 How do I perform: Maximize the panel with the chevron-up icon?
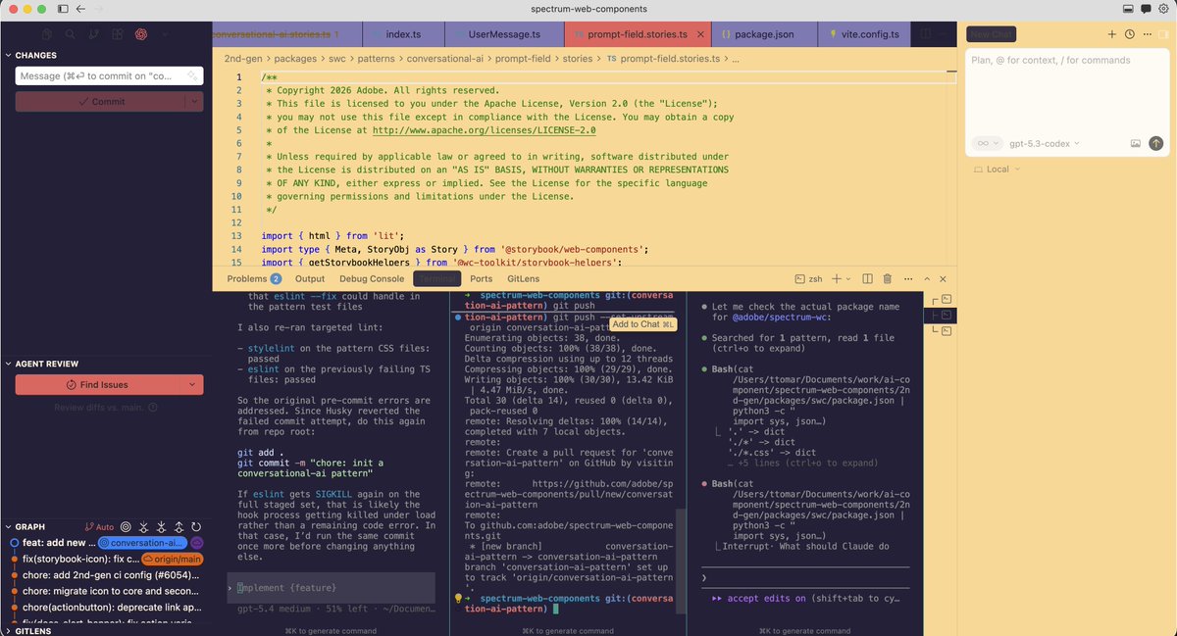coord(928,279)
